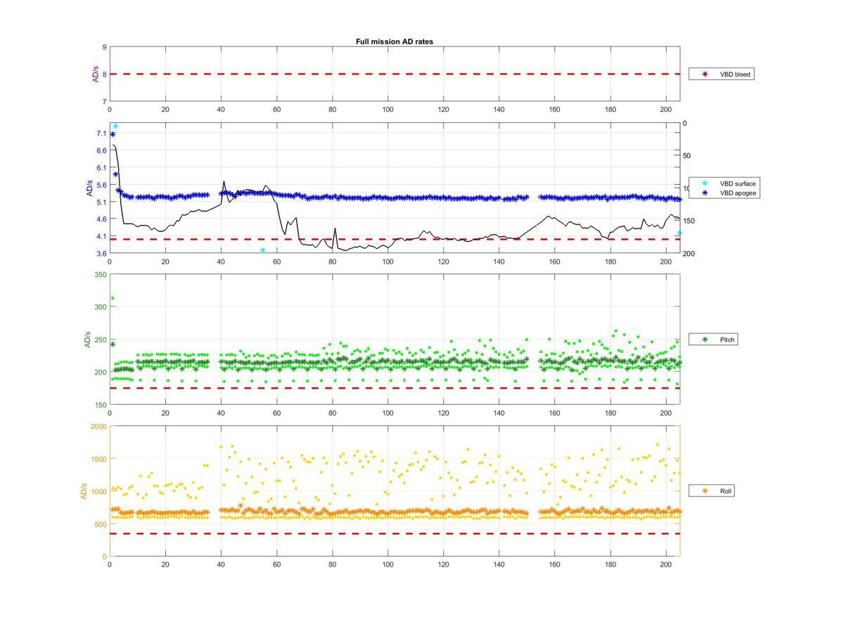Click the 6.6 tick label
This screenshot has width=844, height=625.
pyautogui.click(x=102, y=150)
